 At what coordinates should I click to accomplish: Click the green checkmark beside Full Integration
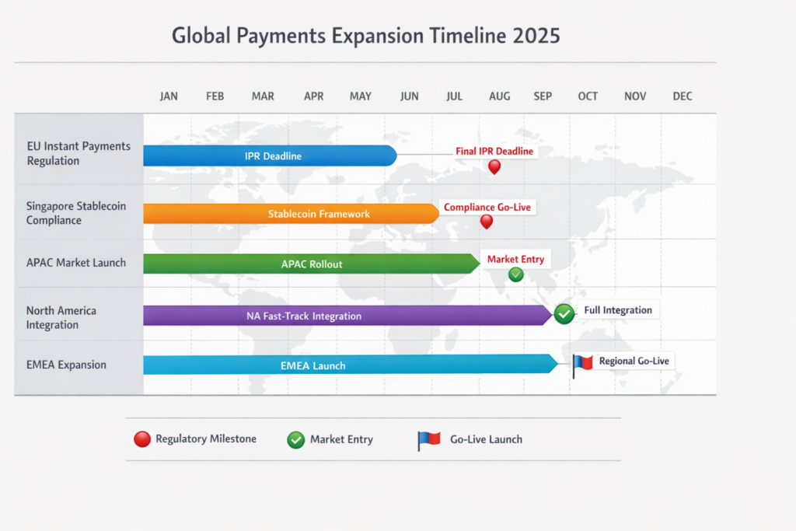[x=564, y=313]
